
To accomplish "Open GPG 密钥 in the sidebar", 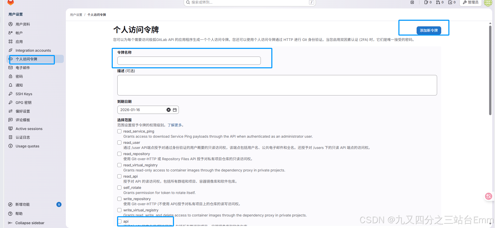I will tap(35, 103).
